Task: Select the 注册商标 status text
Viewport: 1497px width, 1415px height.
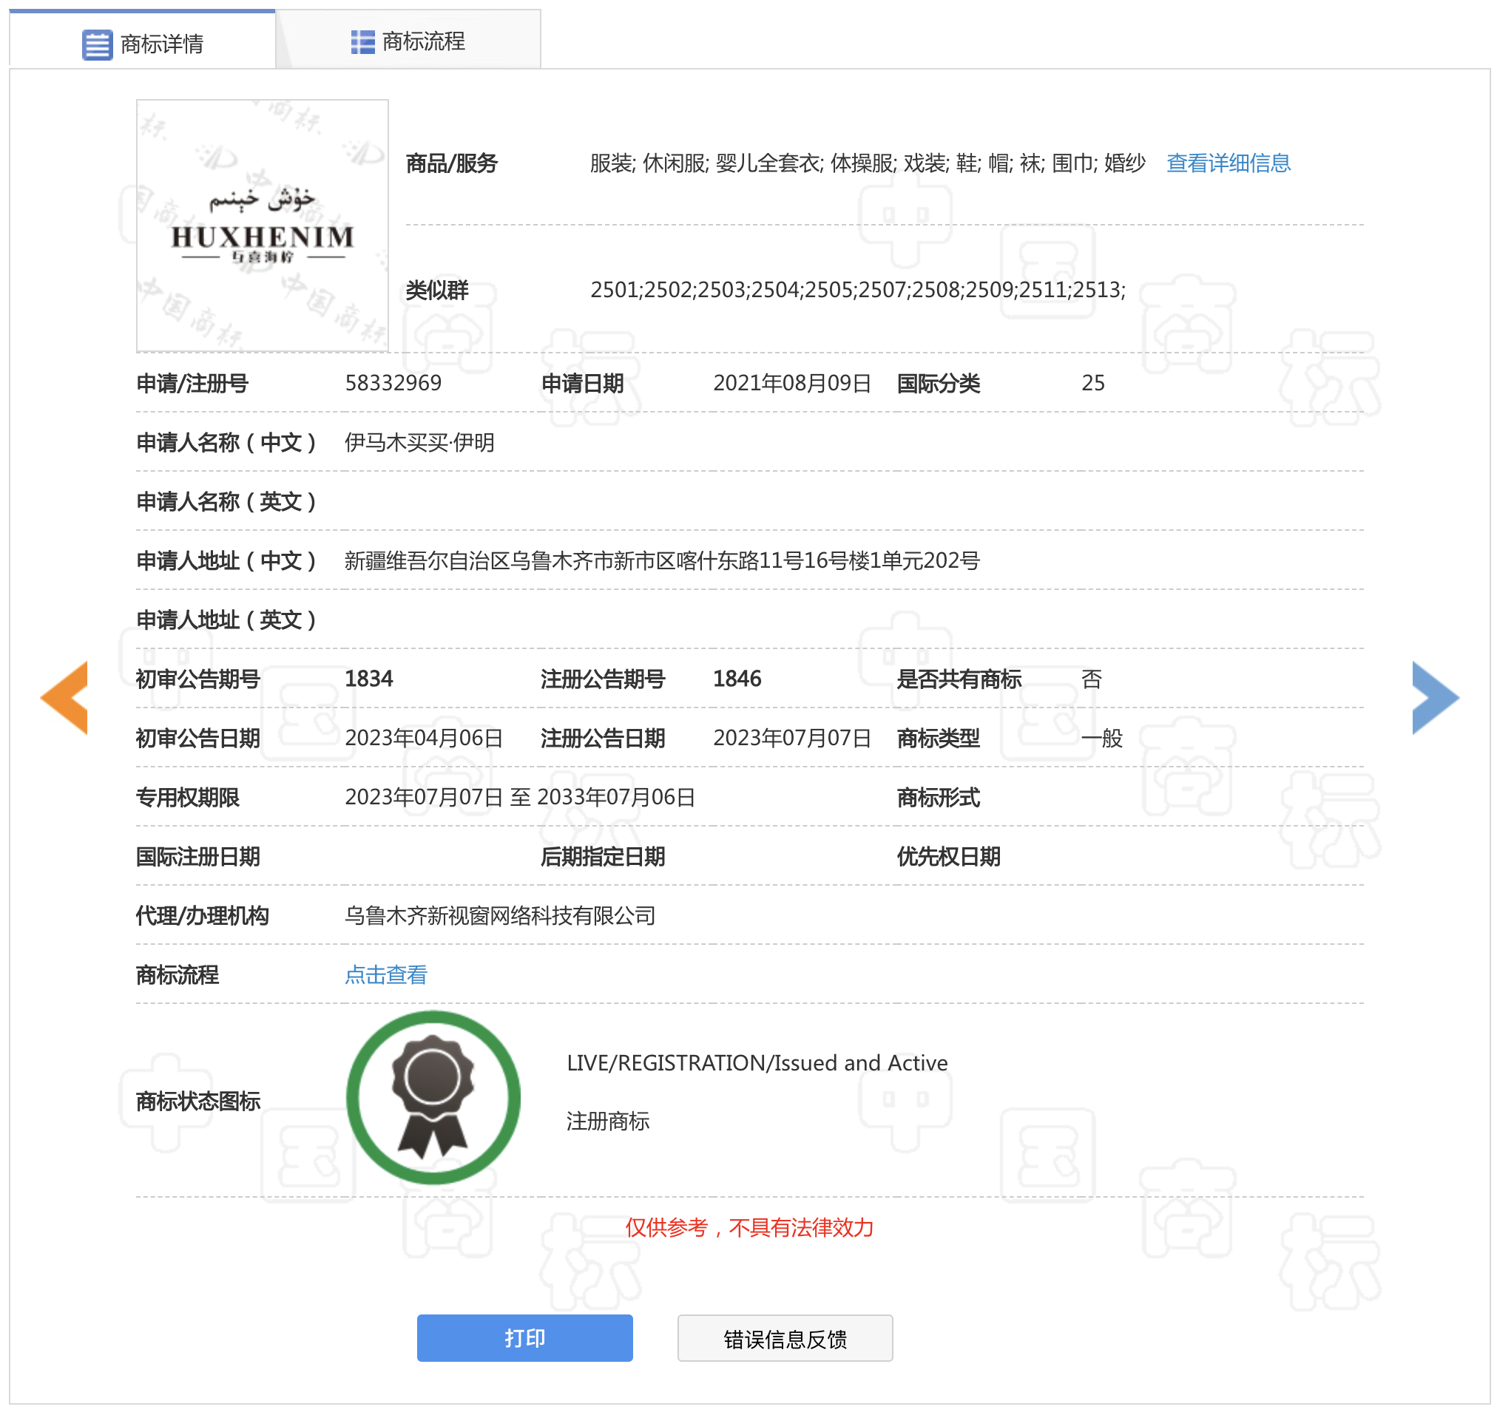Action: [607, 1120]
